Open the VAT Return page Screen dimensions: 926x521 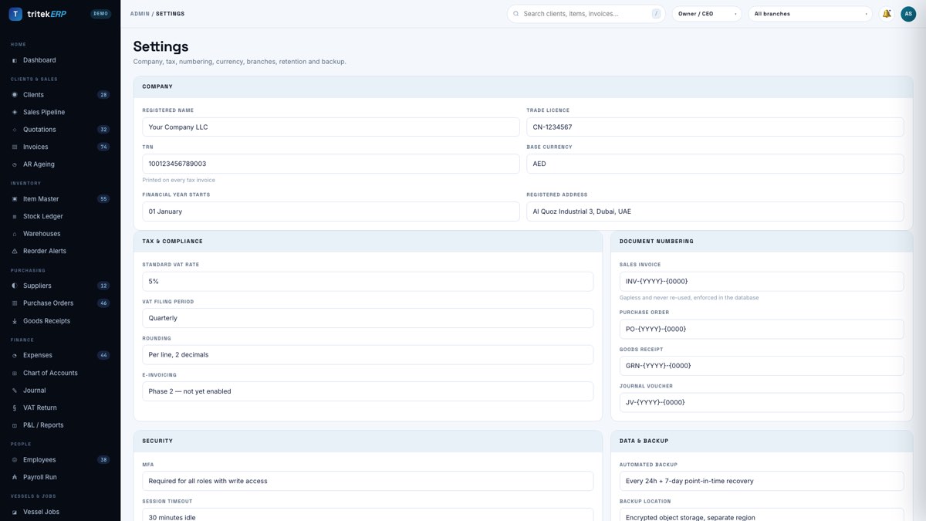(60, 408)
